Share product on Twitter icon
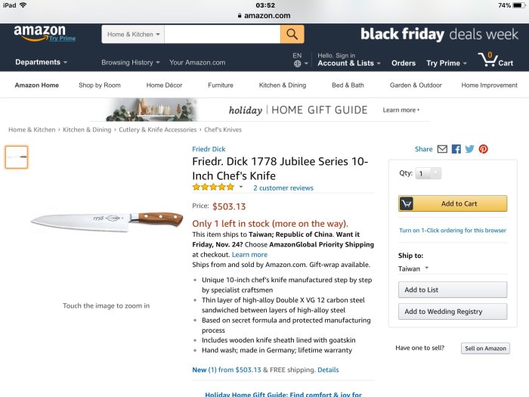The height and width of the screenshot is (397, 529). [x=469, y=149]
